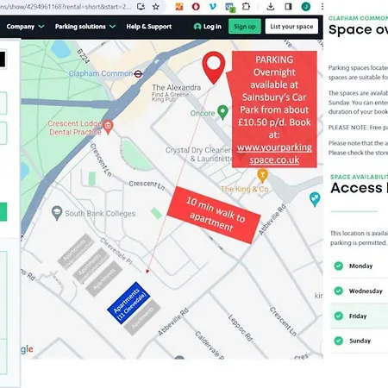Click the South Bank Colleges map marker
Screen dimensions: 388x388
point(57,213)
